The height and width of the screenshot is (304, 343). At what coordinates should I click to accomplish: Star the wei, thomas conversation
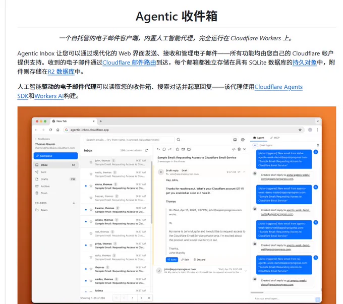click(91, 233)
